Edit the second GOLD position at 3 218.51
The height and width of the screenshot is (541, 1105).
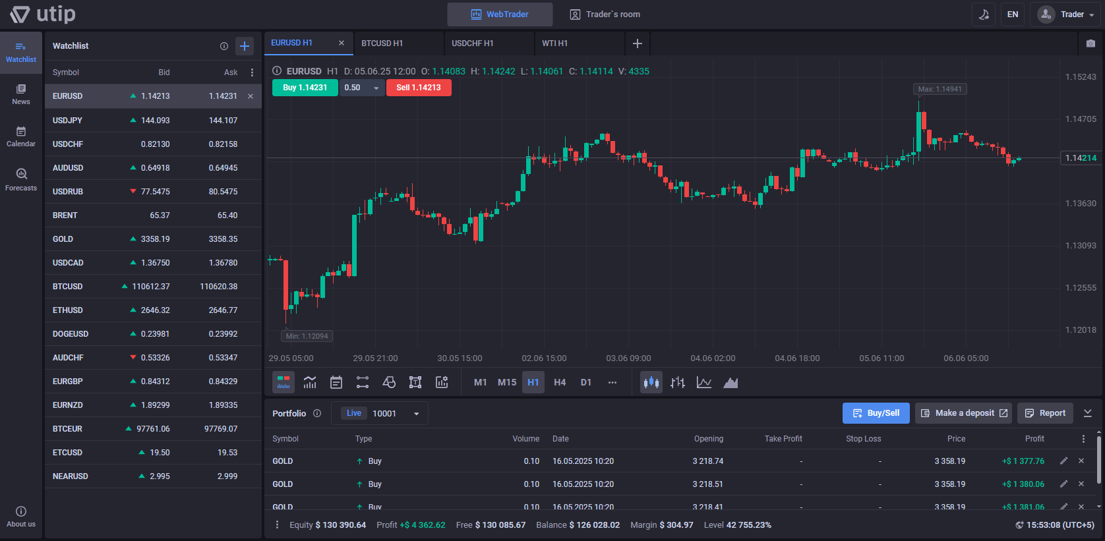1063,484
